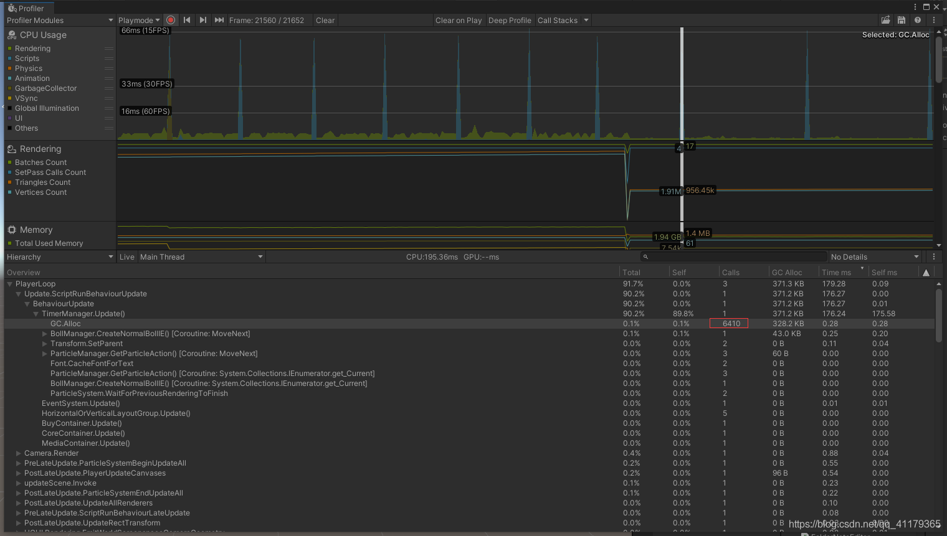Toggle the red record profiling button
947x536 pixels.
point(171,20)
